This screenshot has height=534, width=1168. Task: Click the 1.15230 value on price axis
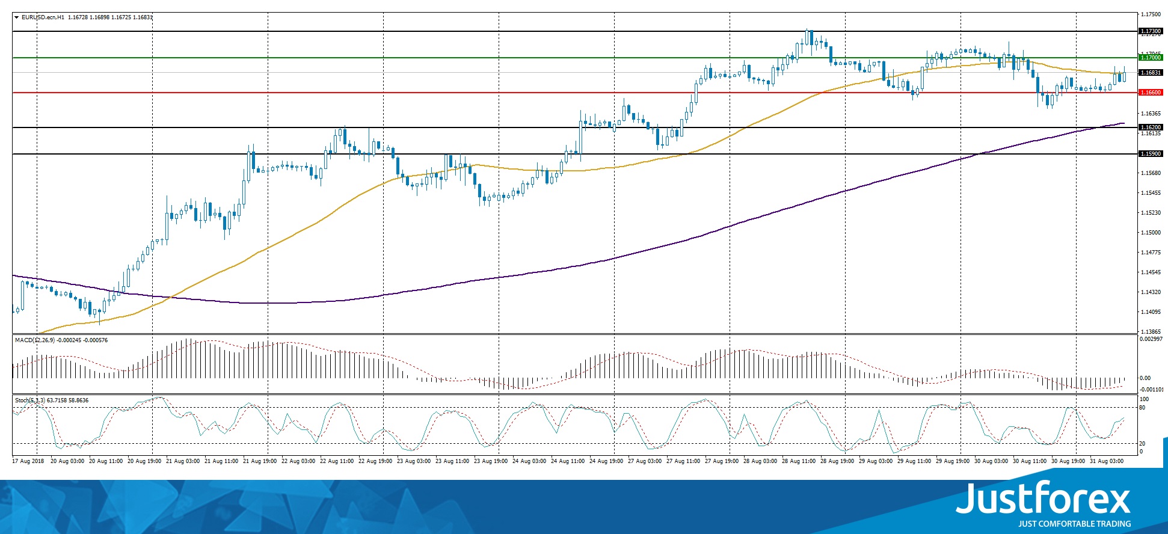click(1151, 213)
